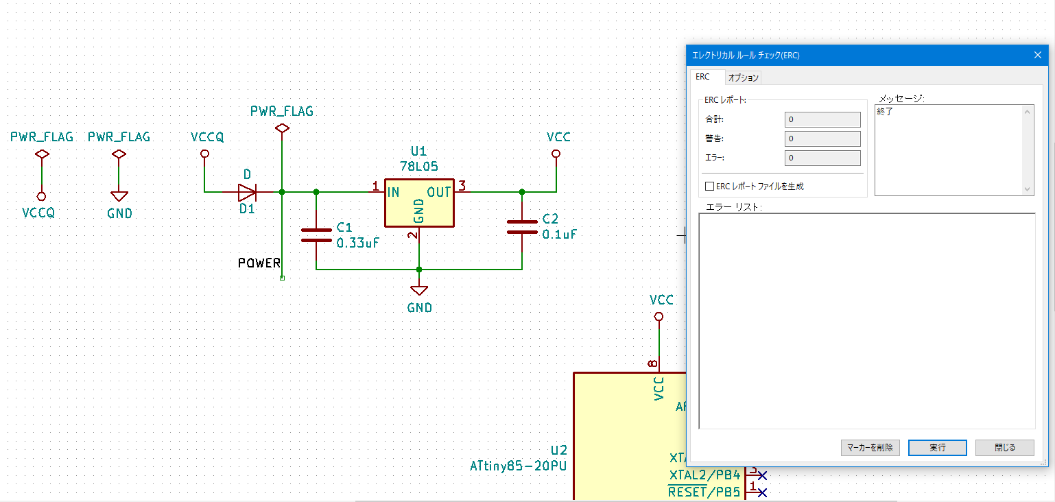Select capacitor C2 symbol
This screenshot has width=1055, height=502.
pos(522,227)
